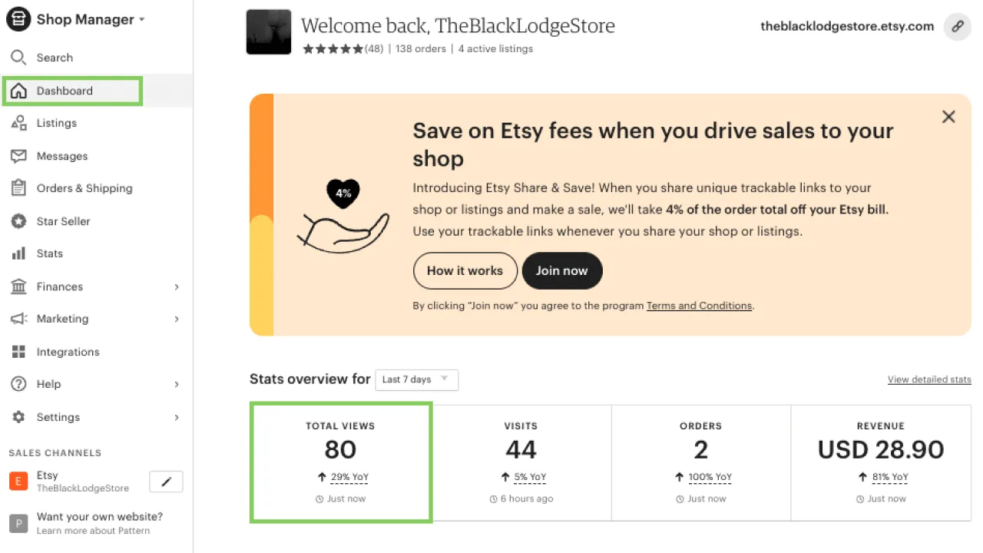Open the View detailed stats link

(x=929, y=379)
